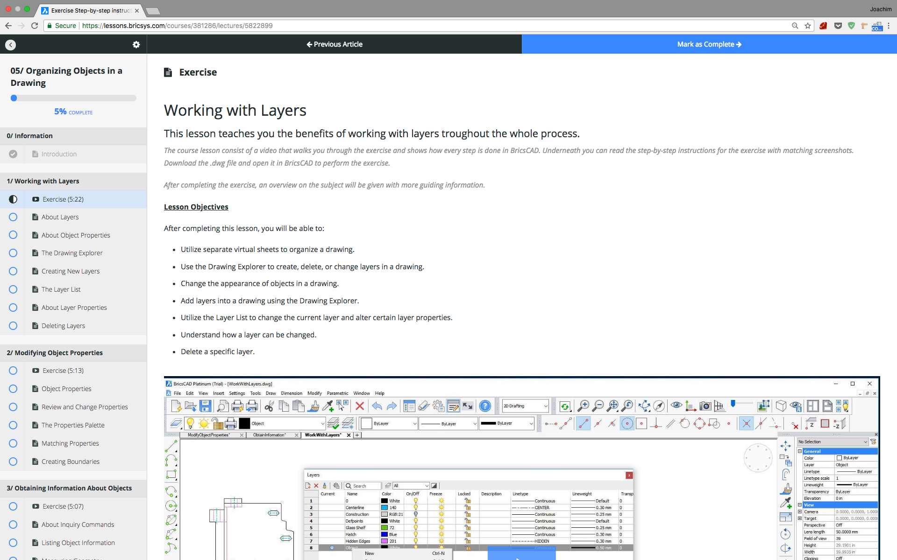Click the Save floppy icon in BricsCAD screenshot
Viewport: 897px width, 560px height.
click(x=205, y=406)
